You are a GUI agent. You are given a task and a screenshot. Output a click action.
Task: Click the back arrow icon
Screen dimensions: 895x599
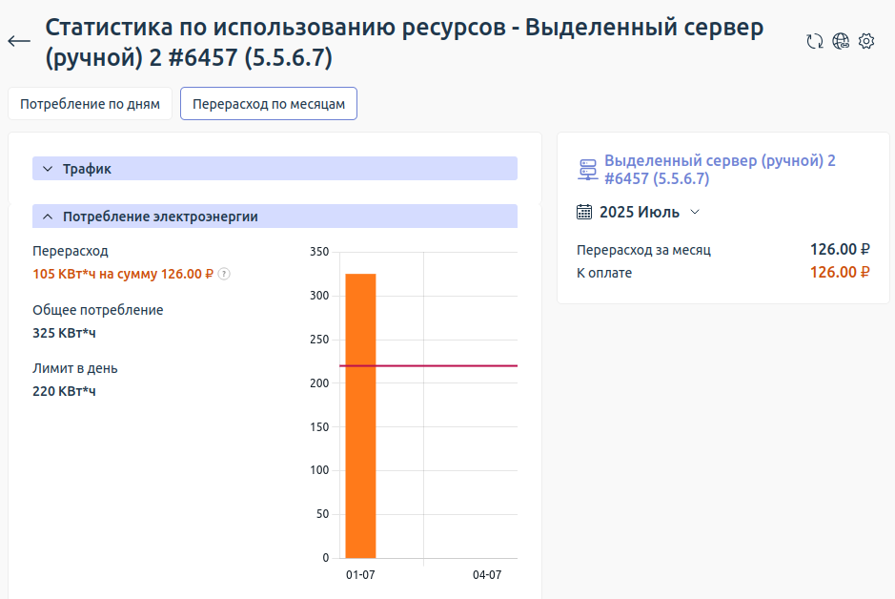18,40
